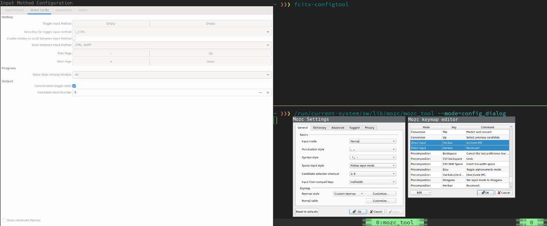The width and height of the screenshot is (547, 226).
Task: Open Keymap style Custom keymap dropdown
Action: tap(349, 194)
